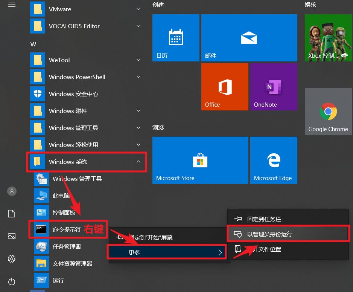Click the 创建 tile group heading
The height and width of the screenshot is (292, 353).
click(x=158, y=5)
